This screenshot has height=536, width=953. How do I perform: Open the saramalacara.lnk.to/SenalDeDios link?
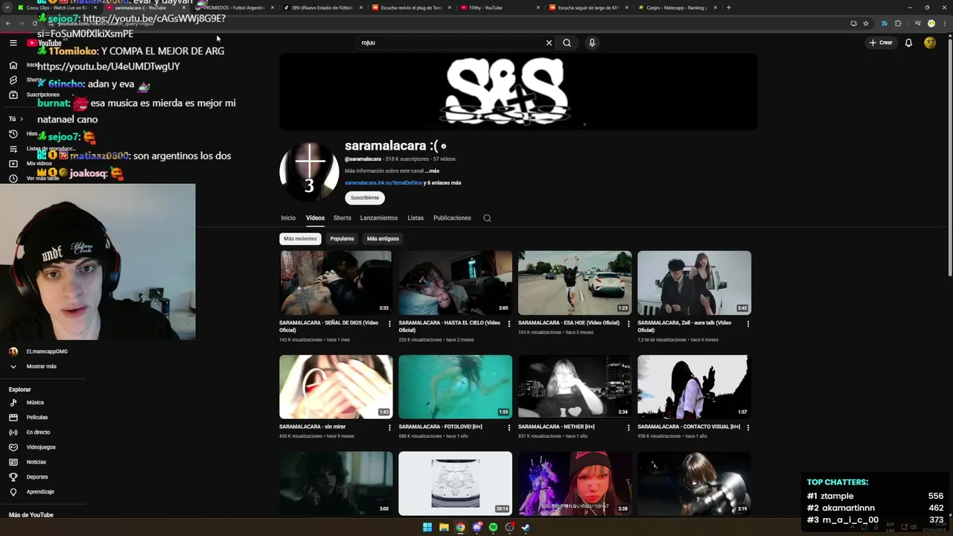[x=383, y=183]
